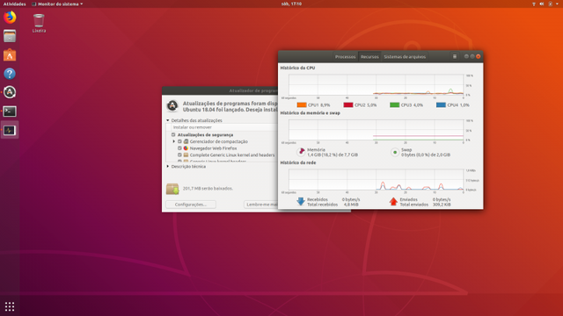This screenshot has height=316, width=563.
Task: Click the 'Total recebidos' label
Action: tap(323, 205)
